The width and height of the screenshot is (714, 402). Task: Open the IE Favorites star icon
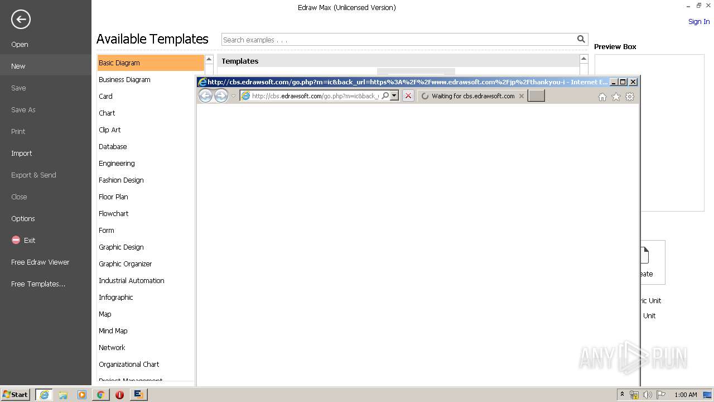[x=616, y=97]
